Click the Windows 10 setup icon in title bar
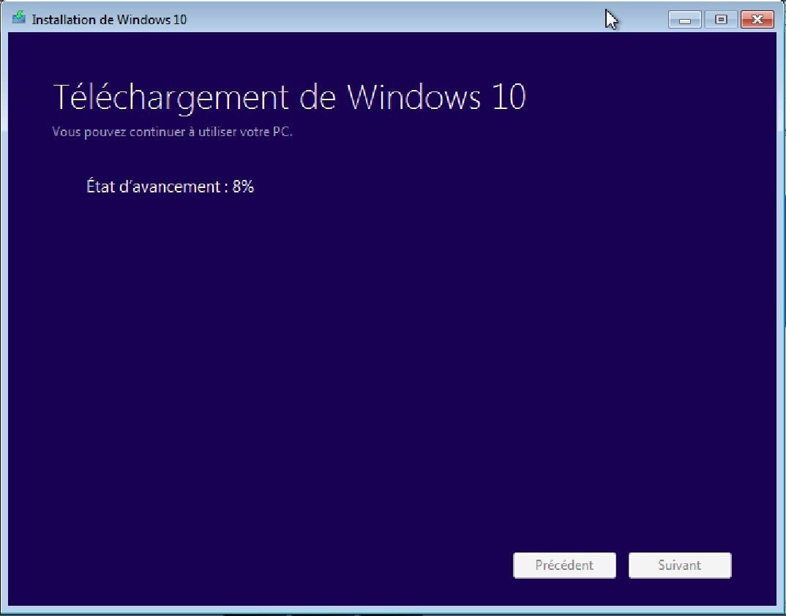This screenshot has height=616, width=786. [x=19, y=18]
